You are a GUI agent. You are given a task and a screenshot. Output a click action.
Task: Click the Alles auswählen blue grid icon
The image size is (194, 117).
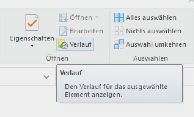[x=119, y=17]
